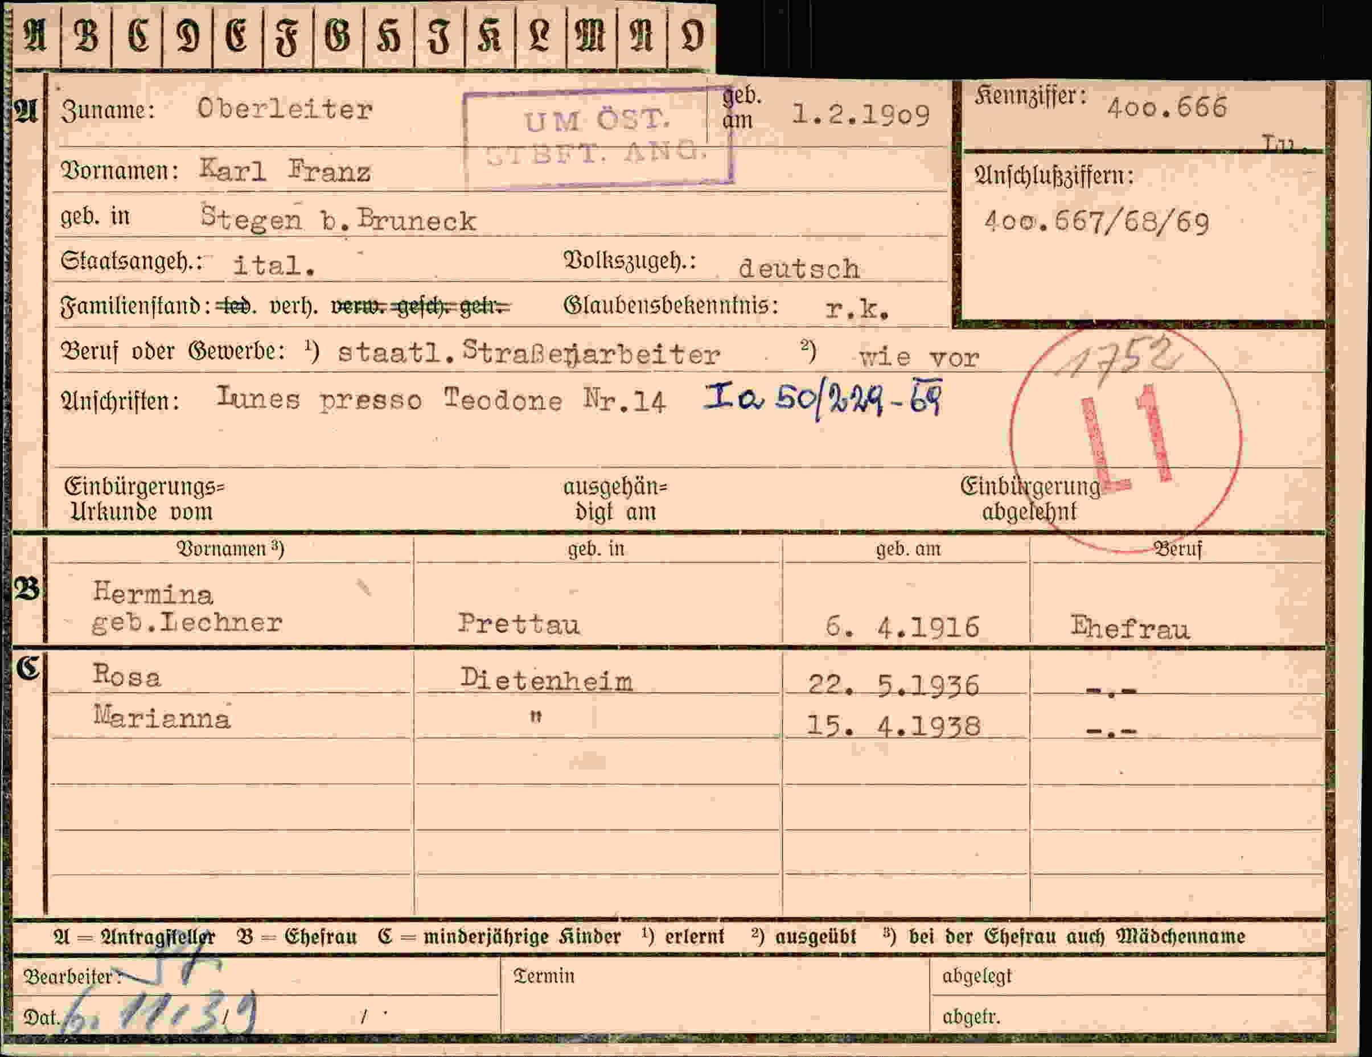This screenshot has height=1057, width=1372.
Task: Click the 'Glaubensbekenntnis' field label
Action: pyautogui.click(x=671, y=306)
